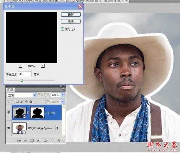
Task: Uncheck the 预览 preview checkbox
Action: click(62, 29)
